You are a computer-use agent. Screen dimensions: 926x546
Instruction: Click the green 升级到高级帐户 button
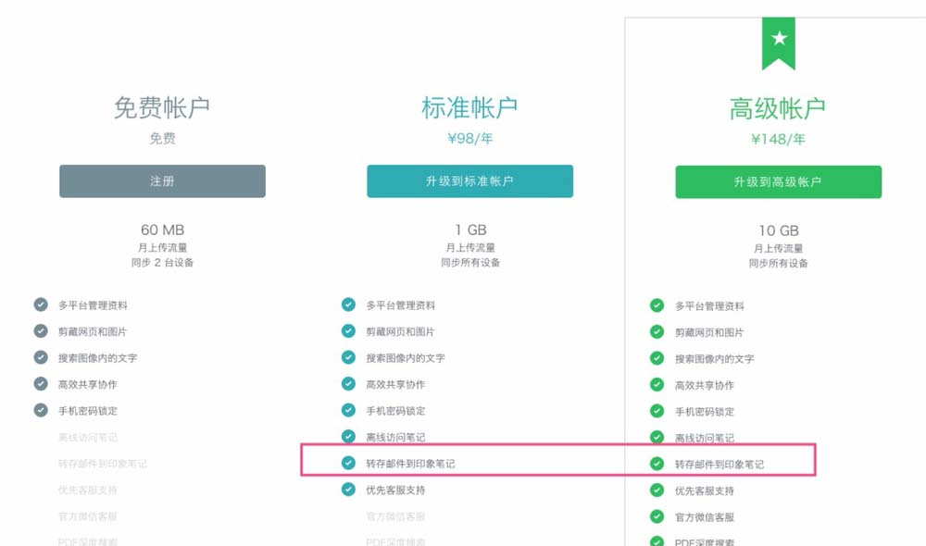pos(779,181)
